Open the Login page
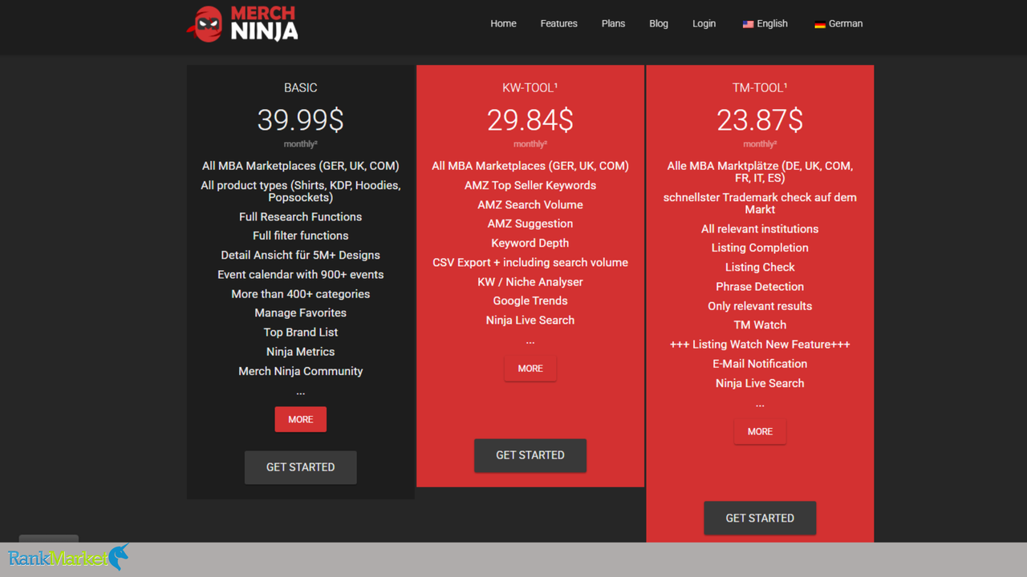 704,23
